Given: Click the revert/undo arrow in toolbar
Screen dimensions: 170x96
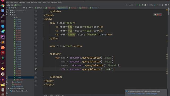Looking at the screenshot, I should (x=163, y=5).
